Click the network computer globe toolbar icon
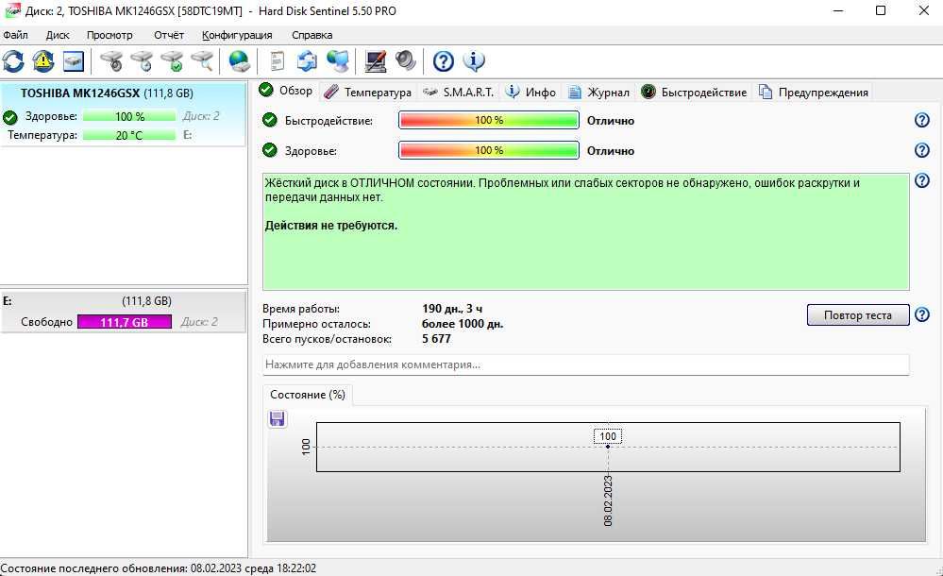Image resolution: width=943 pixels, height=576 pixels. 337,61
